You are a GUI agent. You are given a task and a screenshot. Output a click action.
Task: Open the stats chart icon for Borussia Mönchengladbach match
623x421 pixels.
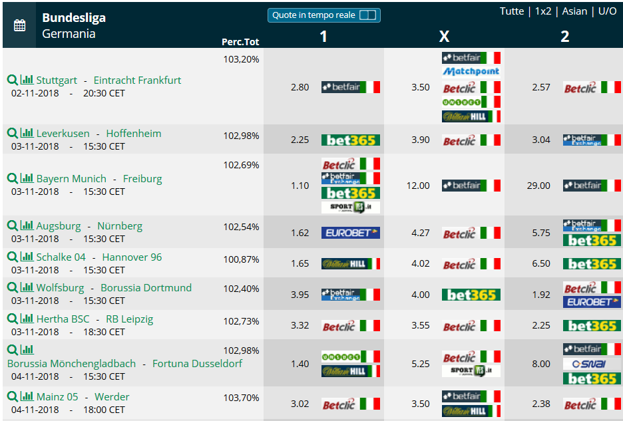[27, 350]
